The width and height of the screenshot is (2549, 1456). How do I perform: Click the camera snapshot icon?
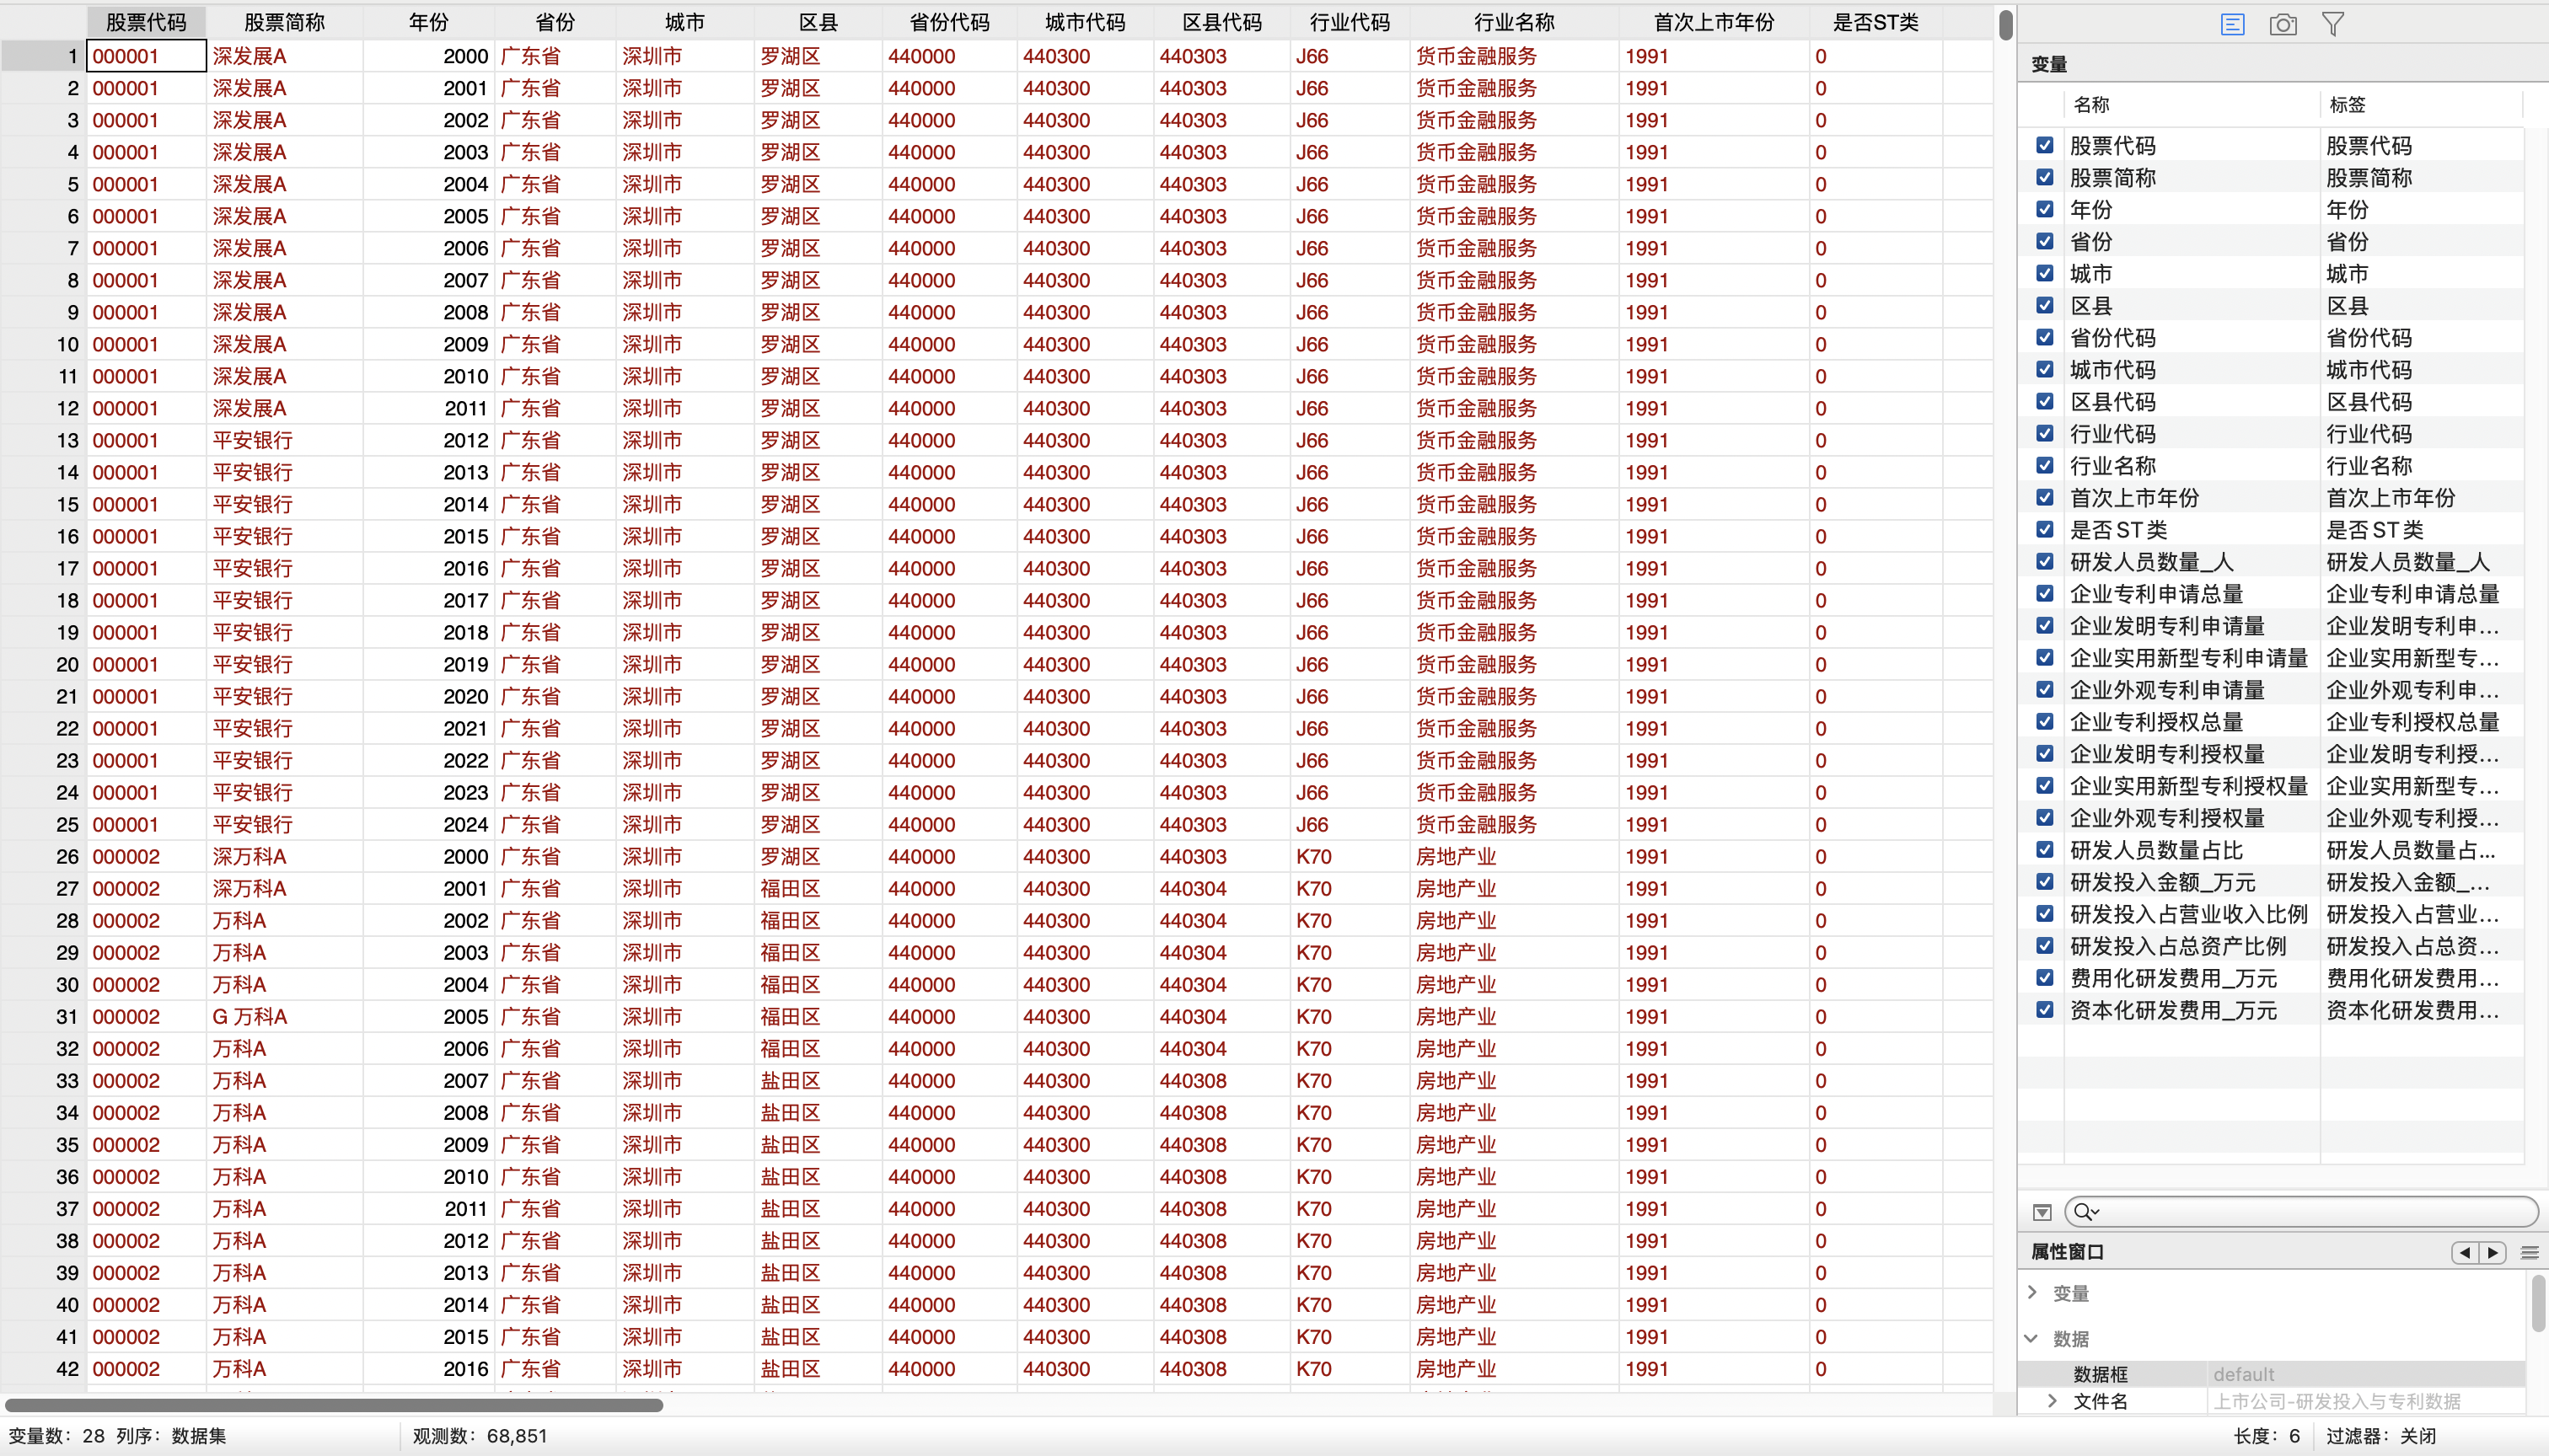2283,24
